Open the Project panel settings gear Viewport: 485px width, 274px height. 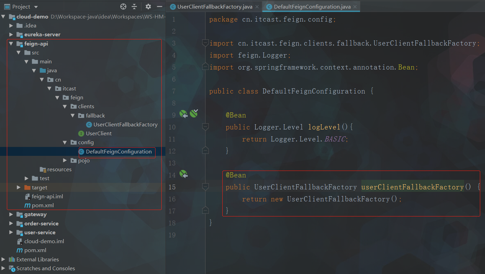tap(148, 7)
